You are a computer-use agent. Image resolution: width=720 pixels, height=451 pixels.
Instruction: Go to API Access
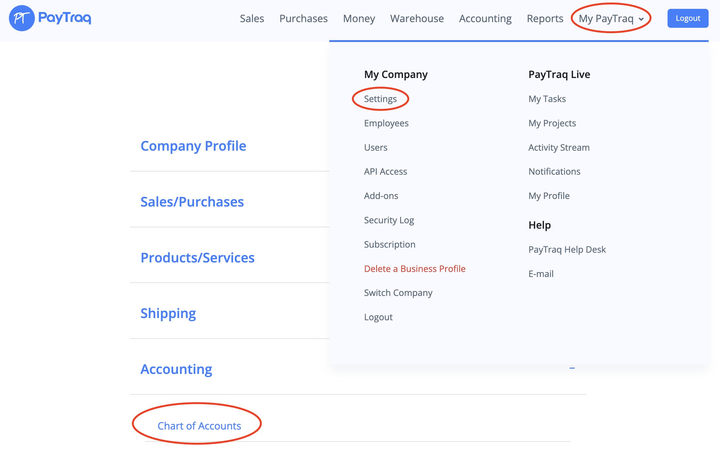tap(385, 171)
